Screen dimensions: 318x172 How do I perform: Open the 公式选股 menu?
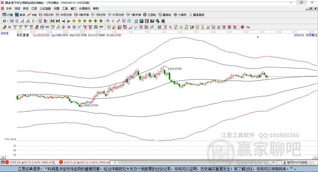[45, 8]
